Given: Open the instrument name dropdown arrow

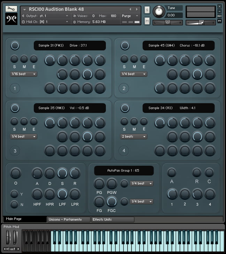Looking at the screenshot, I should click(x=24, y=10).
